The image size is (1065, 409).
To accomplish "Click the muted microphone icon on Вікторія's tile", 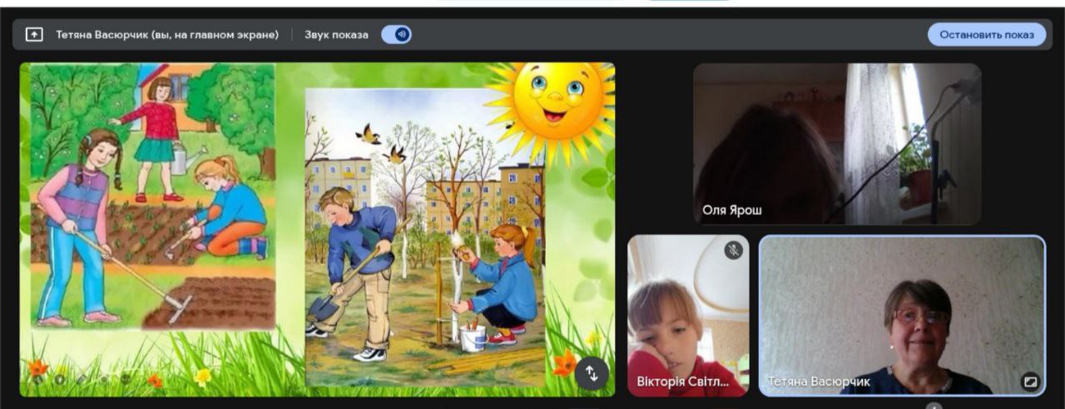I will 733,249.
